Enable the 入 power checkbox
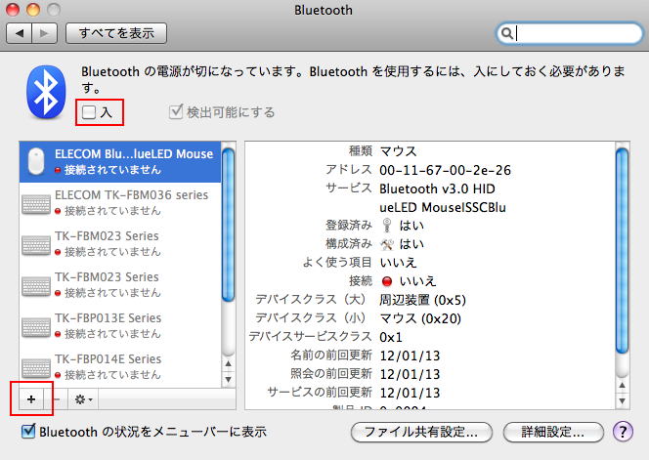 [x=89, y=111]
